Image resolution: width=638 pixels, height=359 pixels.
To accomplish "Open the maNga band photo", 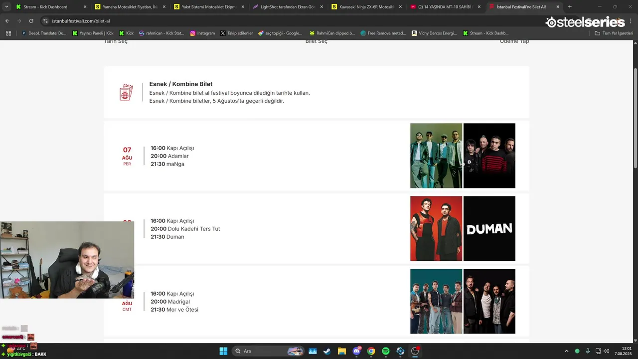I will coord(489,156).
